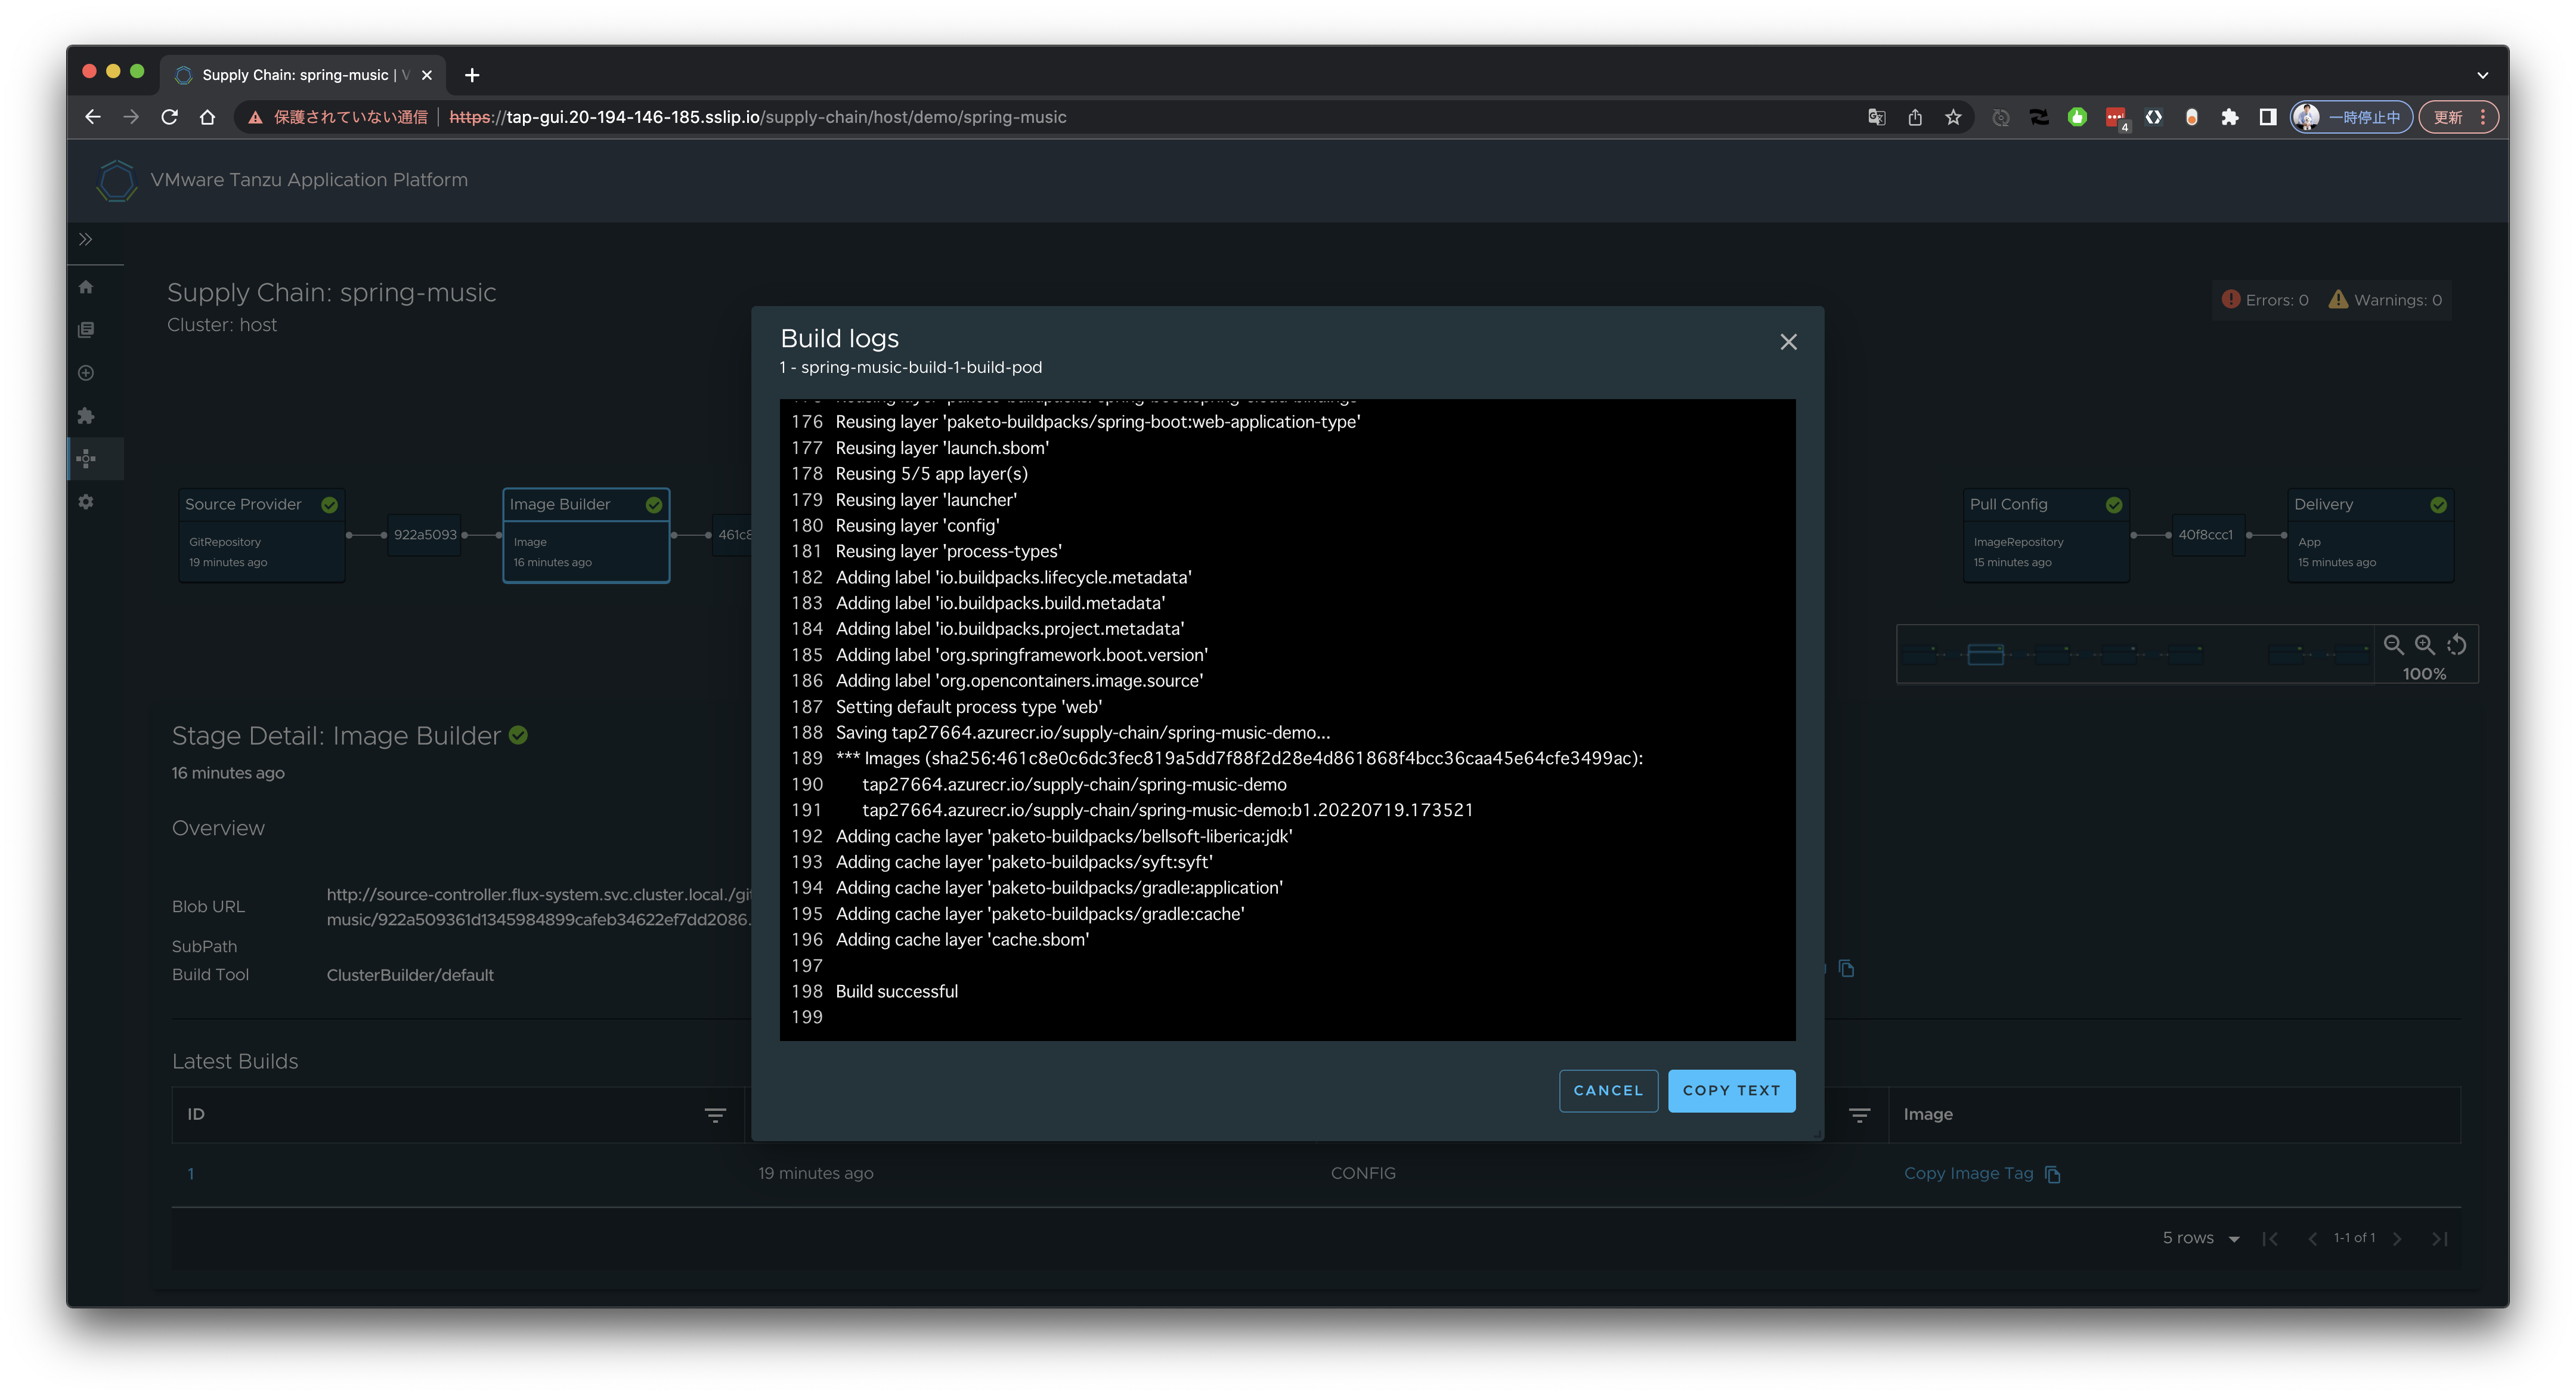Select the Image Builder stage node

586,535
